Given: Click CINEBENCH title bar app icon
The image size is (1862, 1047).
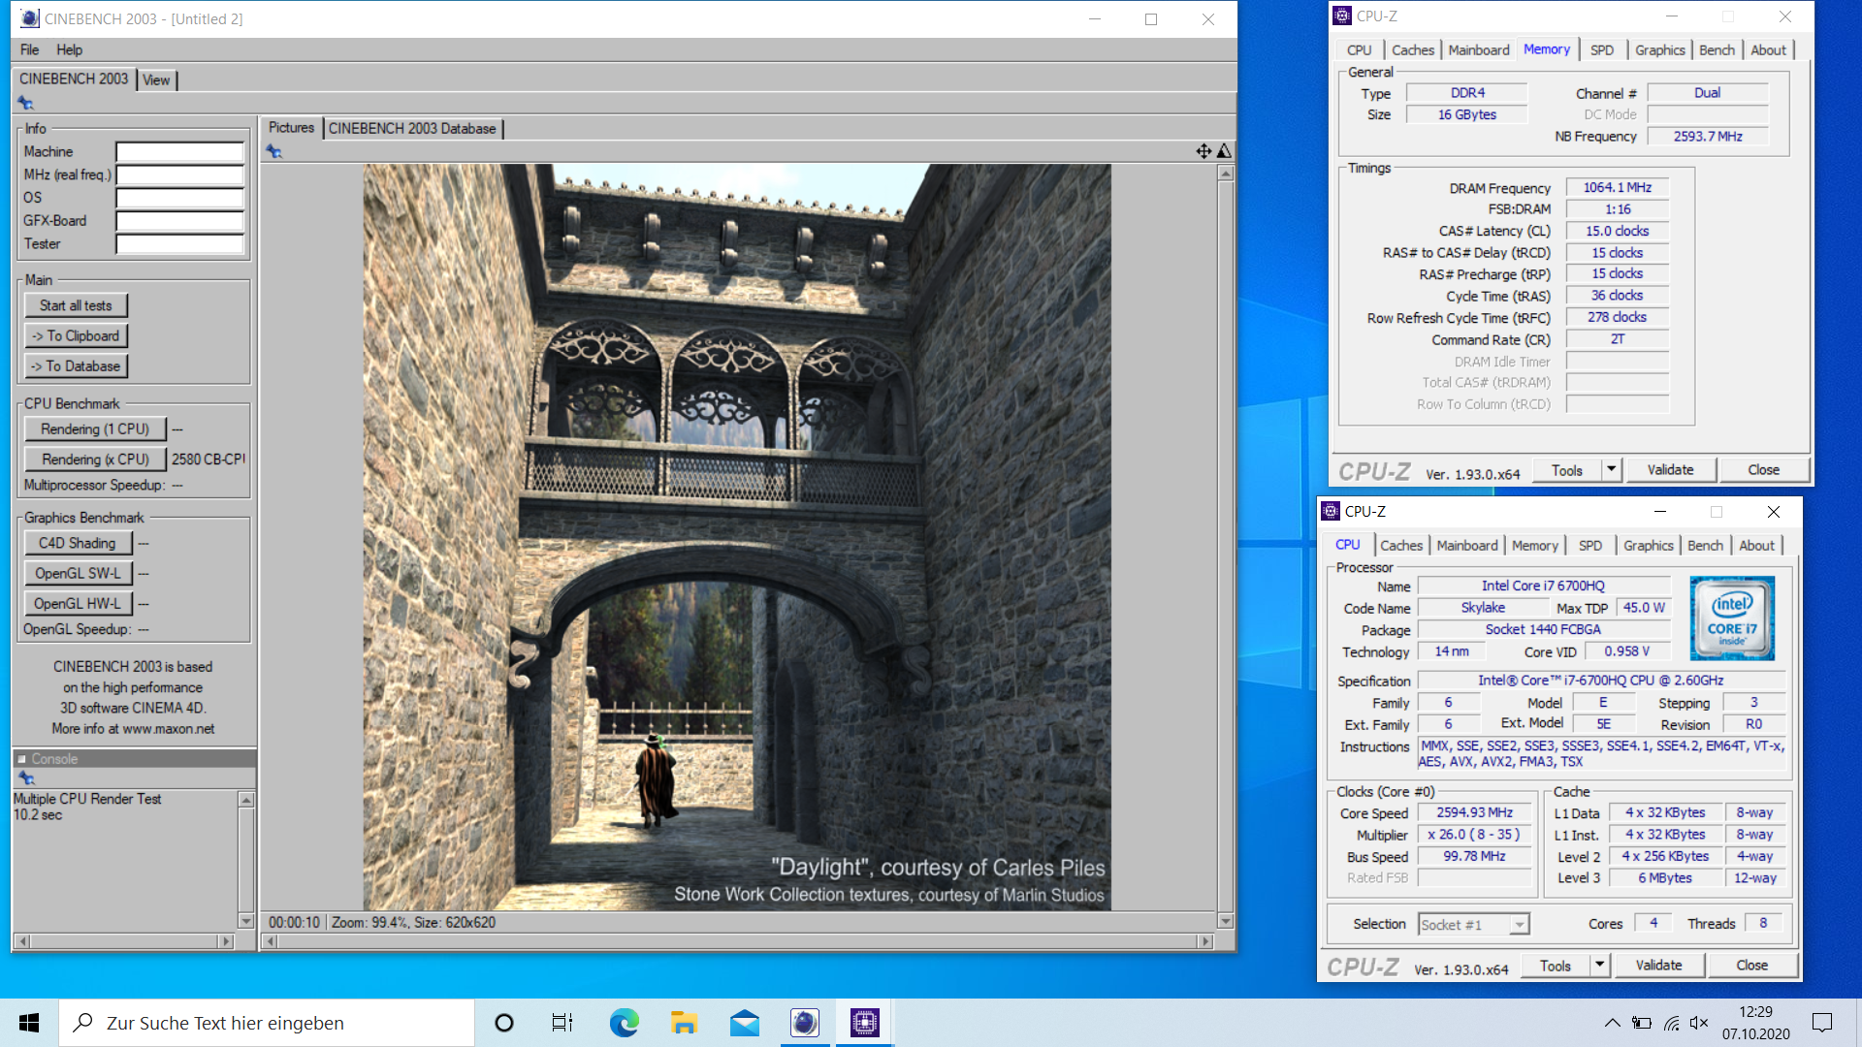Looking at the screenshot, I should [x=29, y=18].
